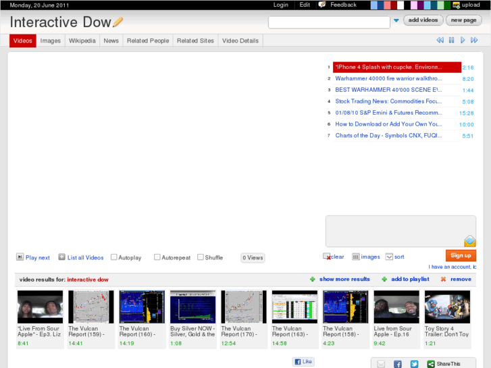Click the images grid icon

click(355, 257)
